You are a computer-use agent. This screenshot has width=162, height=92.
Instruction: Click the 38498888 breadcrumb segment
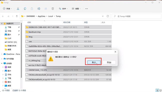click(x=30, y=16)
